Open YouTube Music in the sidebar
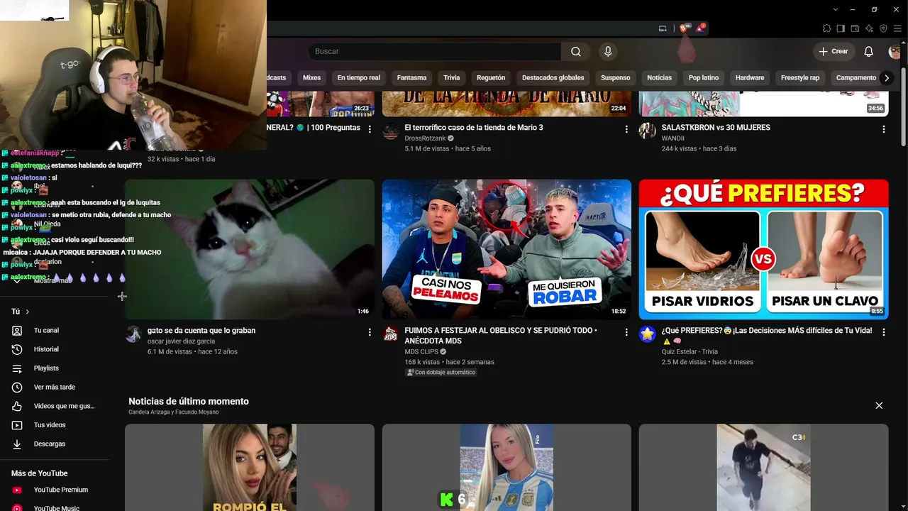908x511 pixels. [57, 507]
